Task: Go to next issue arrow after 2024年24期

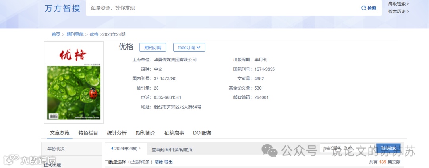Action: click(139, 148)
